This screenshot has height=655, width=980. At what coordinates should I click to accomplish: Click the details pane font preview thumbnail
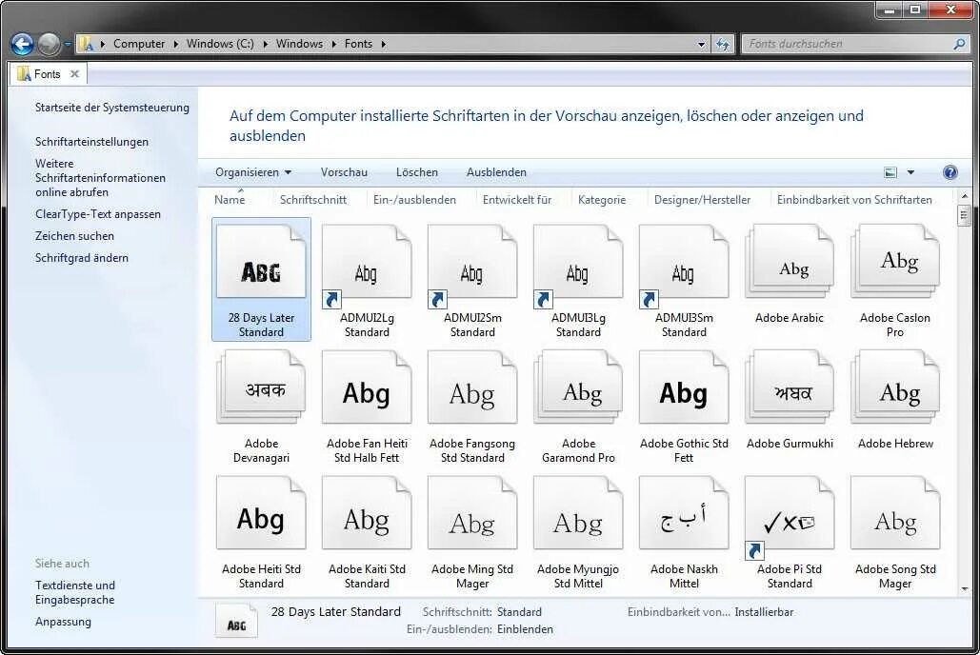coord(236,620)
